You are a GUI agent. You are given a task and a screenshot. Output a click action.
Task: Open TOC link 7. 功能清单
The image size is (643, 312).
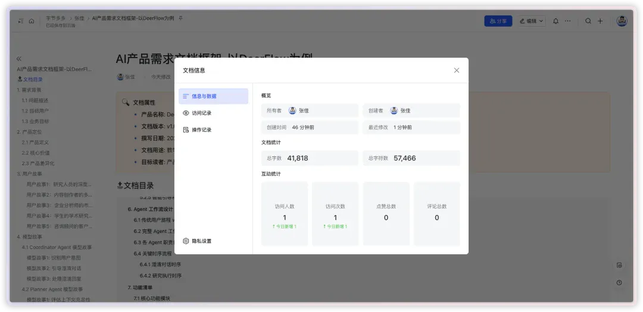coord(140,288)
